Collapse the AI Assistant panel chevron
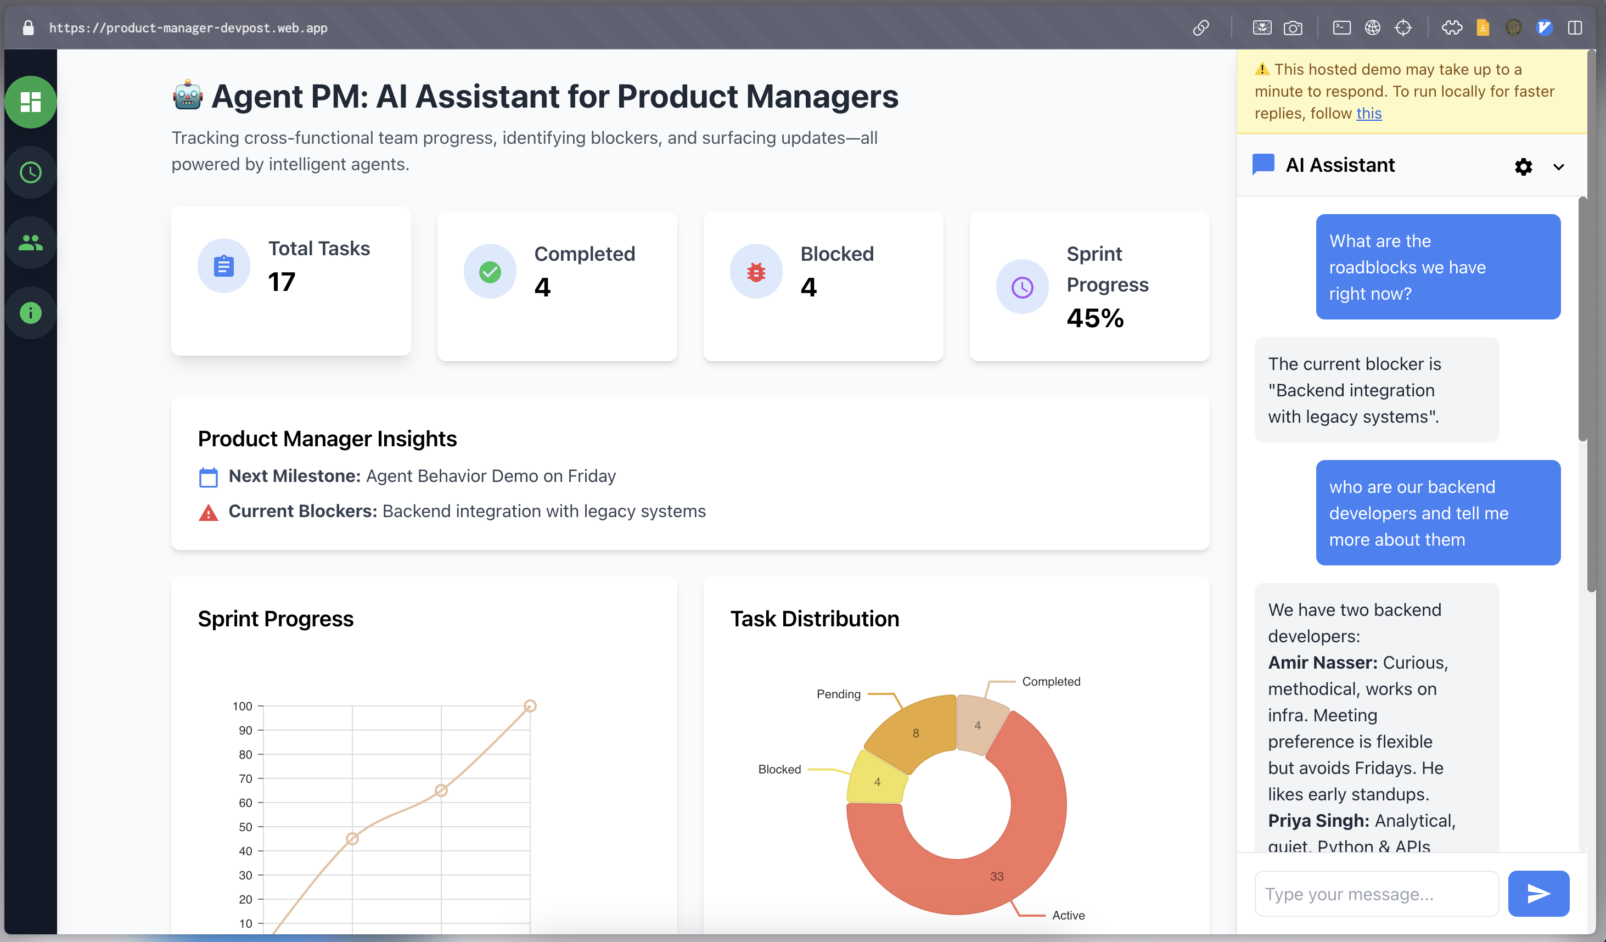The height and width of the screenshot is (942, 1606). coord(1558,167)
